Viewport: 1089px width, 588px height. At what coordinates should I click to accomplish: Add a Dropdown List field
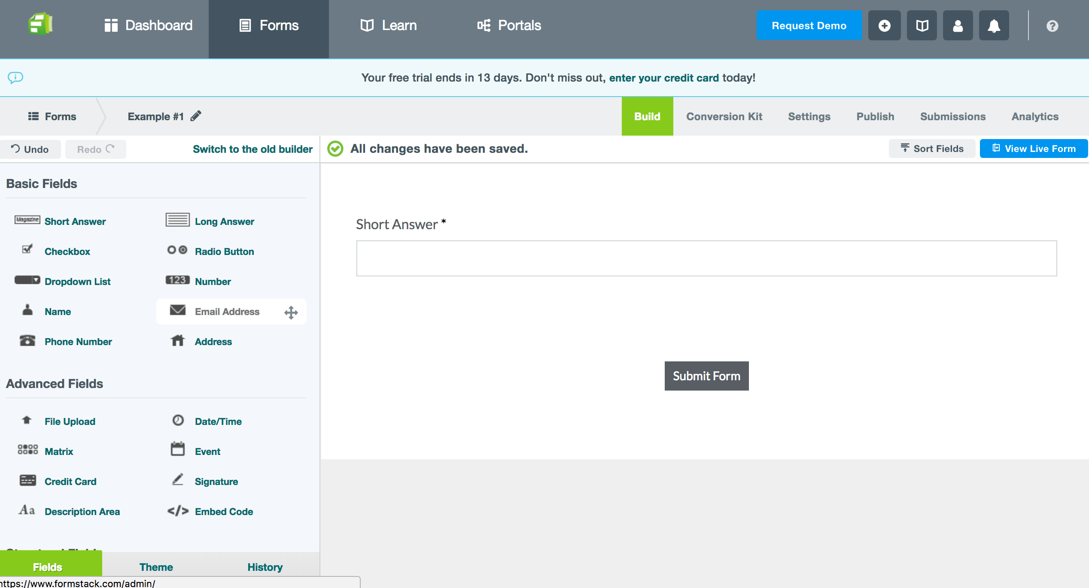coord(77,282)
